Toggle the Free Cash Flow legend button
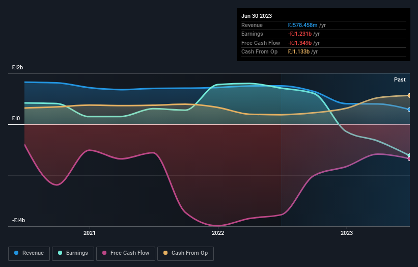The width and height of the screenshot is (418, 267). point(126,253)
